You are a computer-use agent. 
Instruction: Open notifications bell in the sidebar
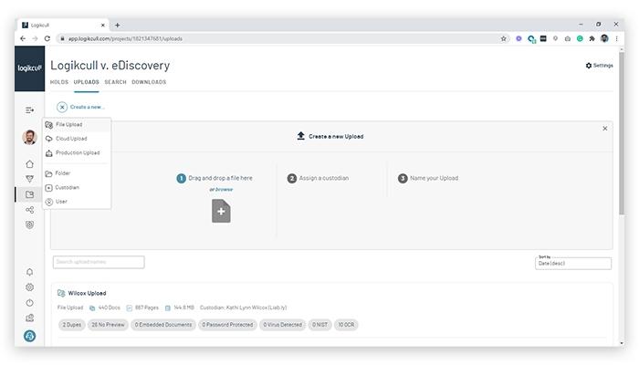[29, 272]
